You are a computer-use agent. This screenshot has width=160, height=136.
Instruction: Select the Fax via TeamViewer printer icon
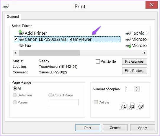(x=128, y=33)
